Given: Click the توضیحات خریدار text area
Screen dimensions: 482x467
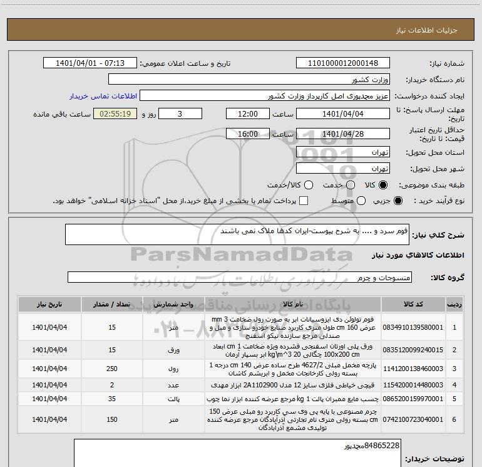Looking at the screenshot, I should coord(238,453).
